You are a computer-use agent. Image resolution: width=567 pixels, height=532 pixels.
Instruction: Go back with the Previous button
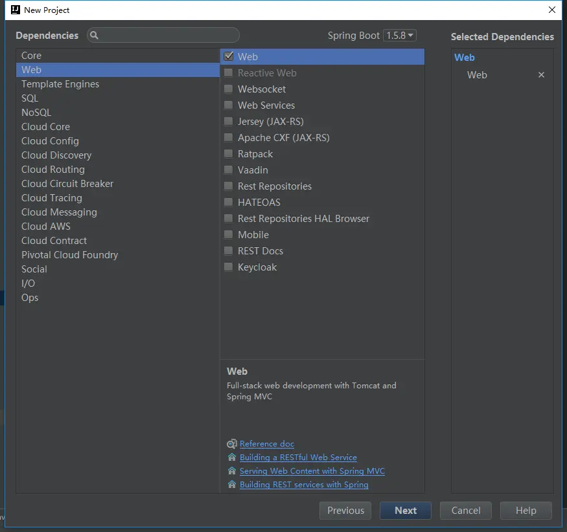(345, 511)
